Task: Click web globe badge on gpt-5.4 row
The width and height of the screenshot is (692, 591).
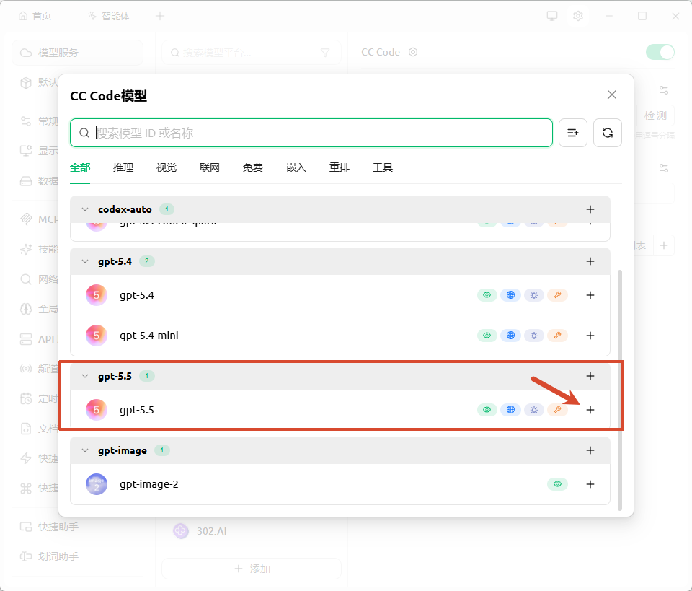Action: point(510,295)
